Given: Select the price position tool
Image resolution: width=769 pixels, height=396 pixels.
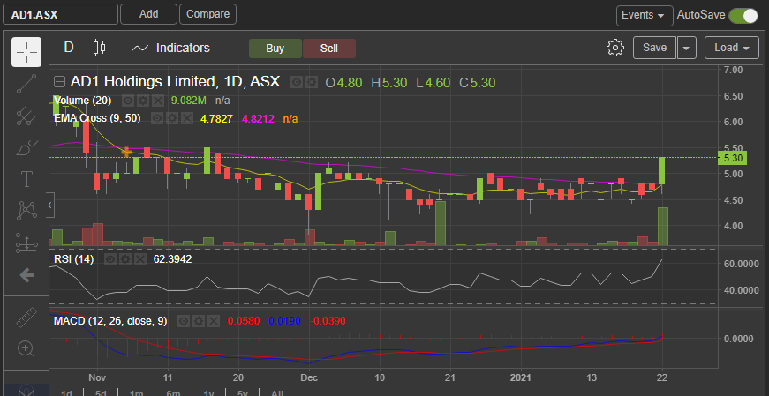Looking at the screenshot, I should pos(26,243).
